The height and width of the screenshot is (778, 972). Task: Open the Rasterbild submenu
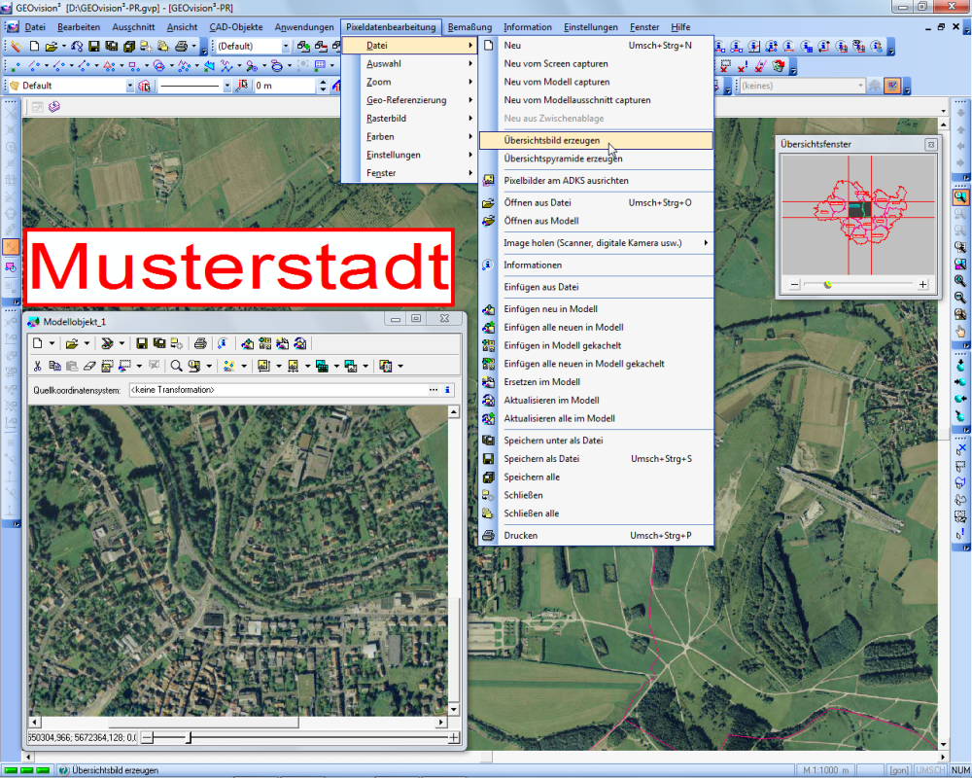click(410, 118)
